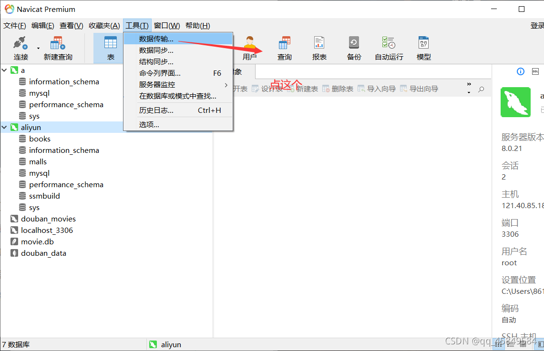Collapse the 'a' connection tree node
The width and height of the screenshot is (544, 351).
[x=4, y=70]
